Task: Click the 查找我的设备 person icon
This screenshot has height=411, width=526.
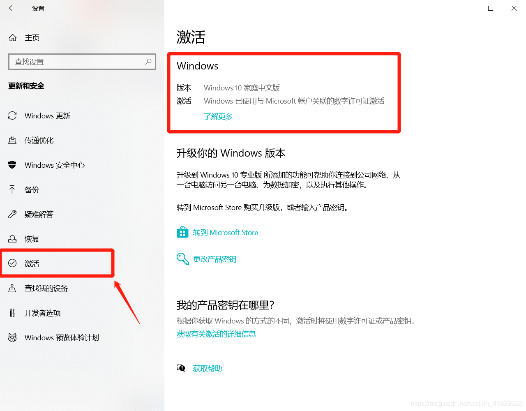Action: pyautogui.click(x=12, y=288)
